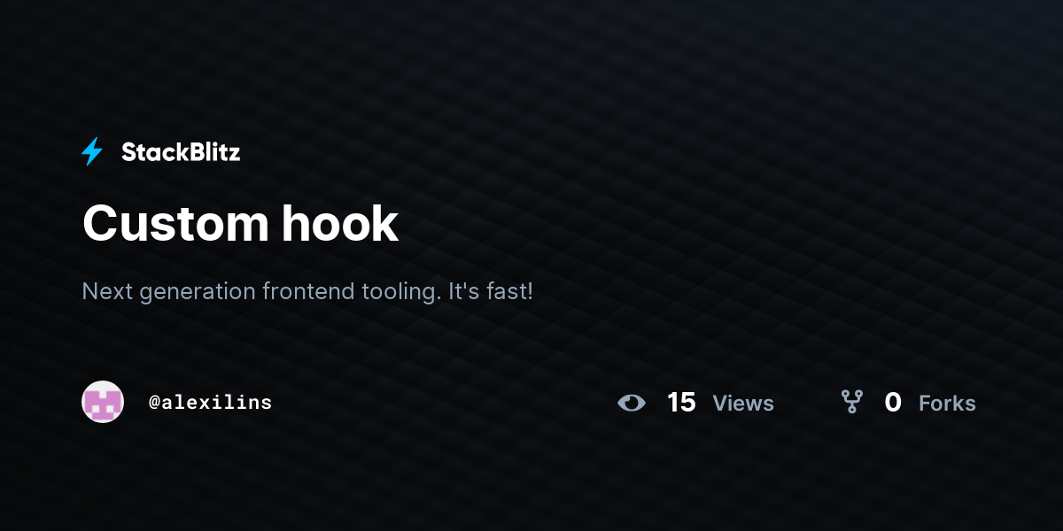1063x531 pixels.
Task: Click the Views label
Action: tap(743, 404)
